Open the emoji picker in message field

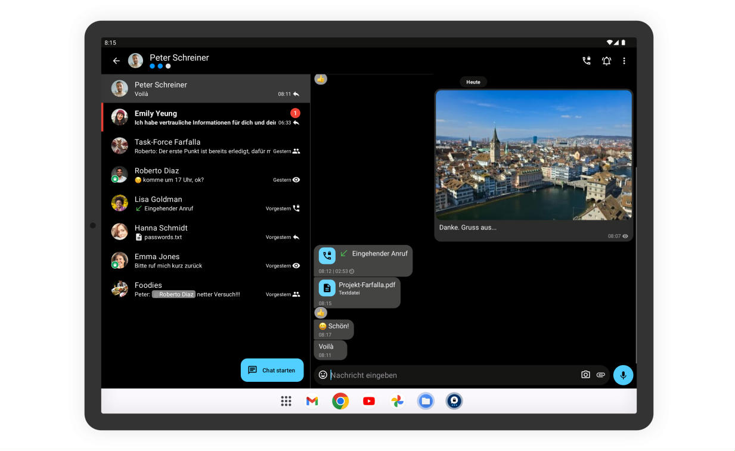click(323, 375)
